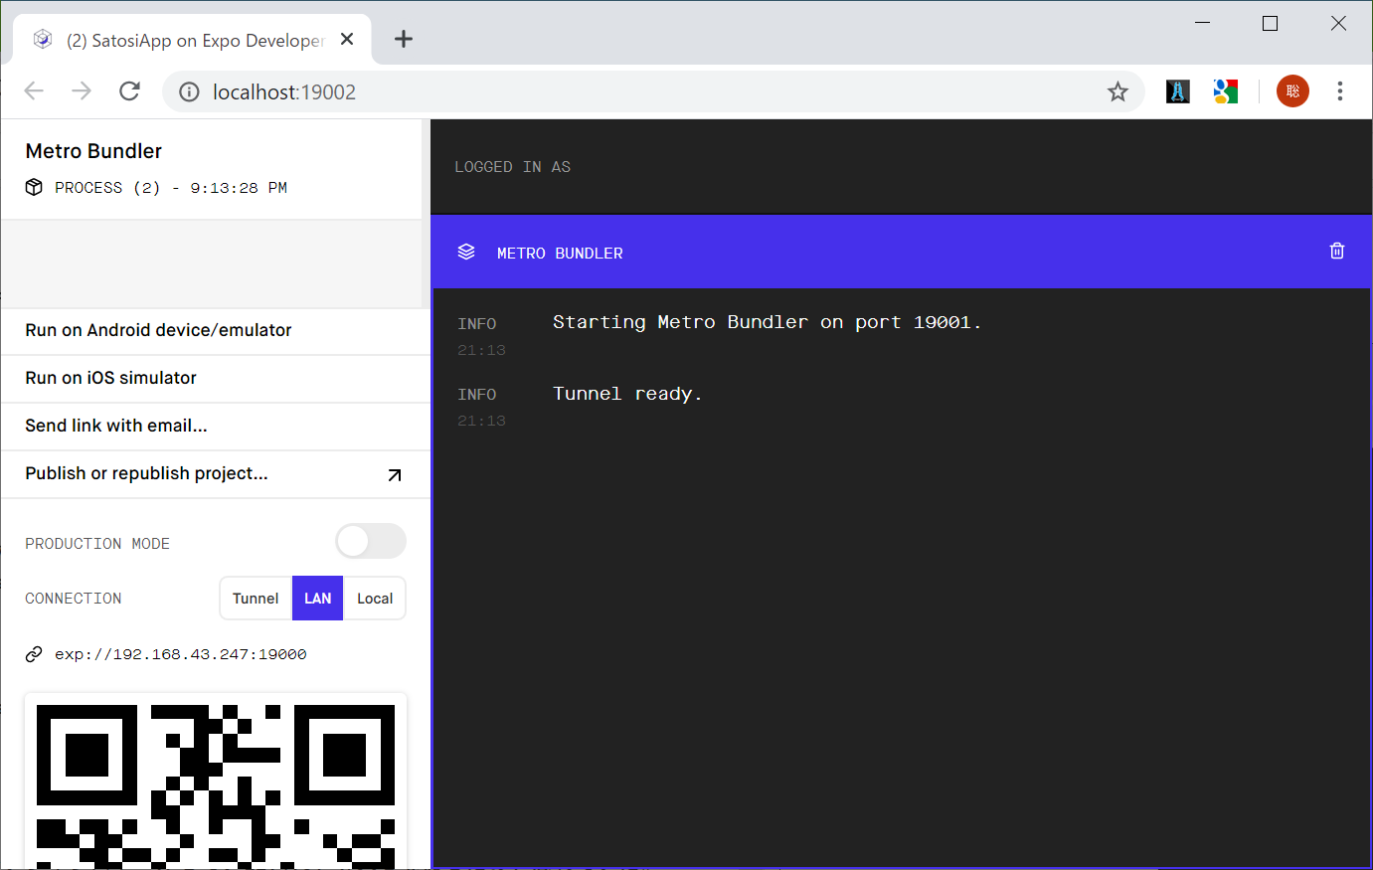The width and height of the screenshot is (1373, 870).
Task: Click the arrow icon on Publish or republish project
Action: [x=395, y=475]
